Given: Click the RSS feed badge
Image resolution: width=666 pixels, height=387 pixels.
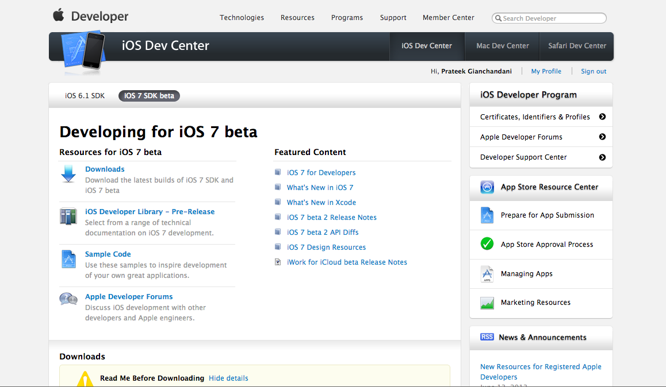Looking at the screenshot, I should click(x=487, y=337).
